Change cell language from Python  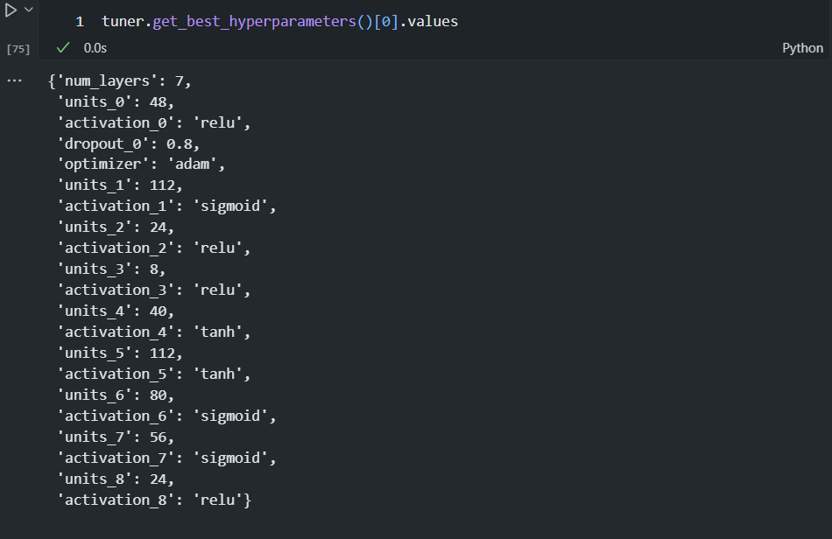click(802, 48)
